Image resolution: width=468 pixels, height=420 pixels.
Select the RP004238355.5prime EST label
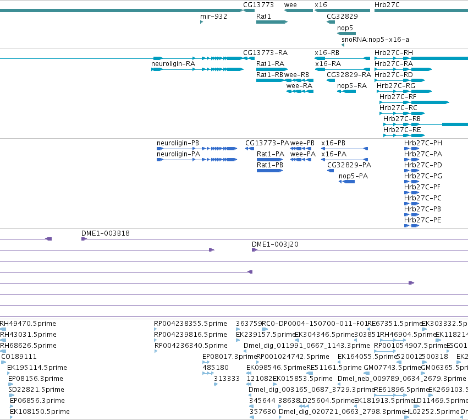(190, 324)
